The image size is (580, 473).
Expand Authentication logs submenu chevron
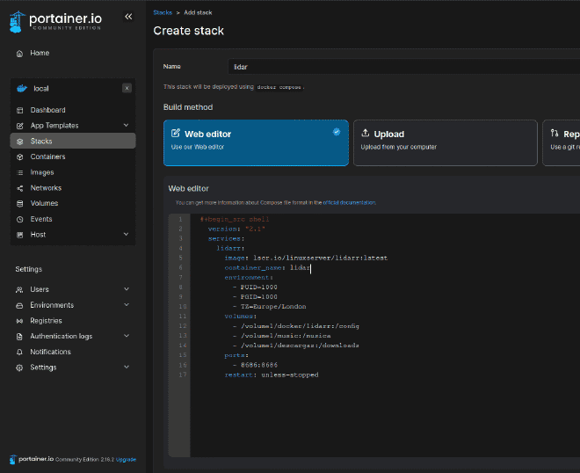coord(127,335)
